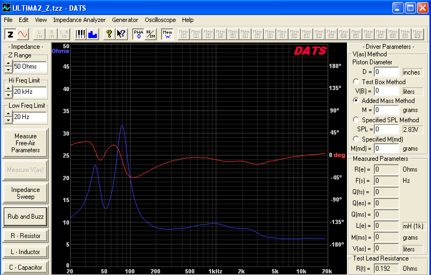Increase Low Freq Limit with up arrow

9,114
